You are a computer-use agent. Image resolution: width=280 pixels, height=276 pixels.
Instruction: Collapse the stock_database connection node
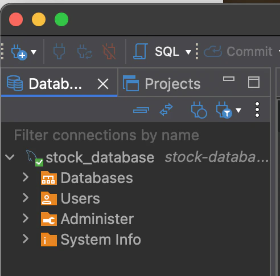coord(10,157)
